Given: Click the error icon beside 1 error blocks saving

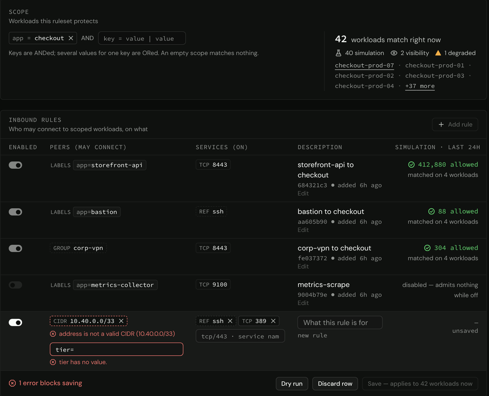Looking at the screenshot, I should (x=12, y=383).
